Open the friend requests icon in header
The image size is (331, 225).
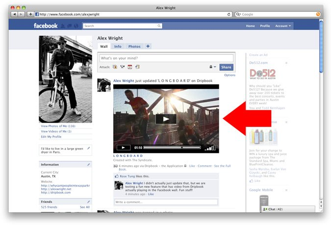coord(63,26)
